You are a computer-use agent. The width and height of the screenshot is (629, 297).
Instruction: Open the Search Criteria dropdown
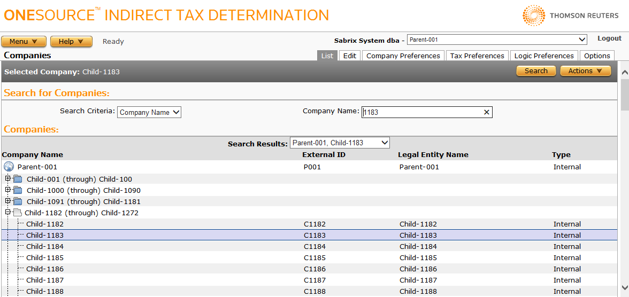(x=149, y=112)
